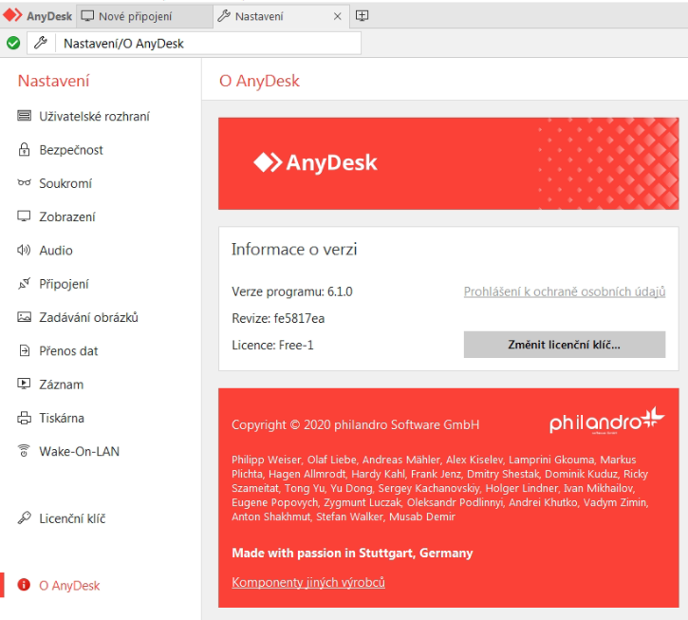Open Přenos dat settings
This screenshot has height=620, width=688.
coord(68,351)
